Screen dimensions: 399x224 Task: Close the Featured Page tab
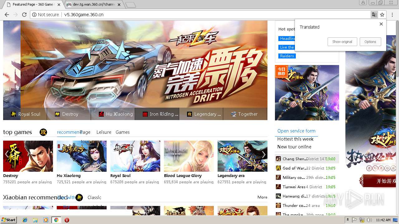[59, 4]
